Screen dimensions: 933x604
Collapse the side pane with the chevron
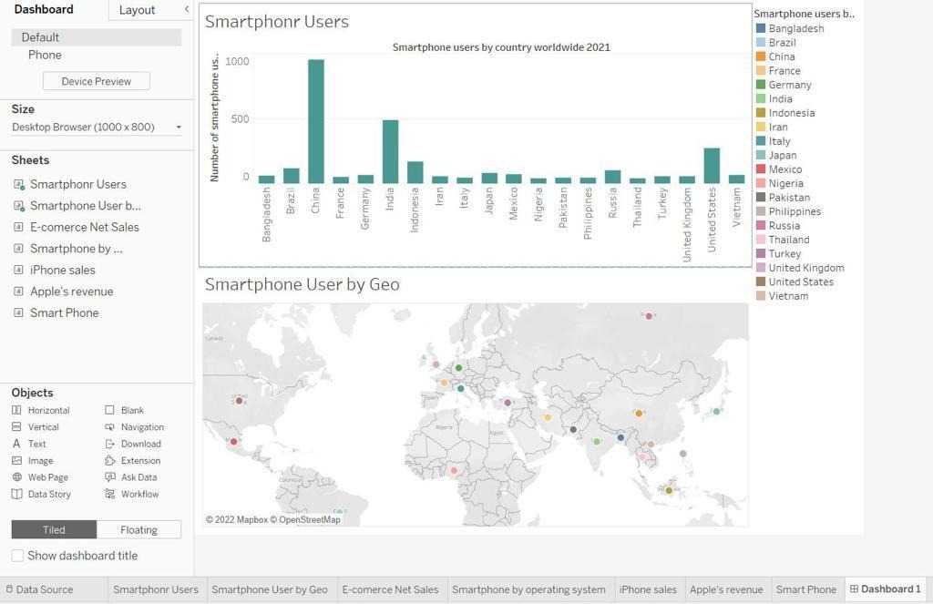click(x=186, y=9)
